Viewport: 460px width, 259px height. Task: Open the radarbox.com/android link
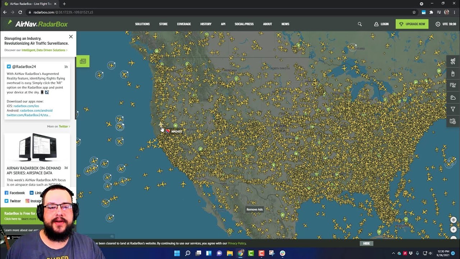[36, 110]
